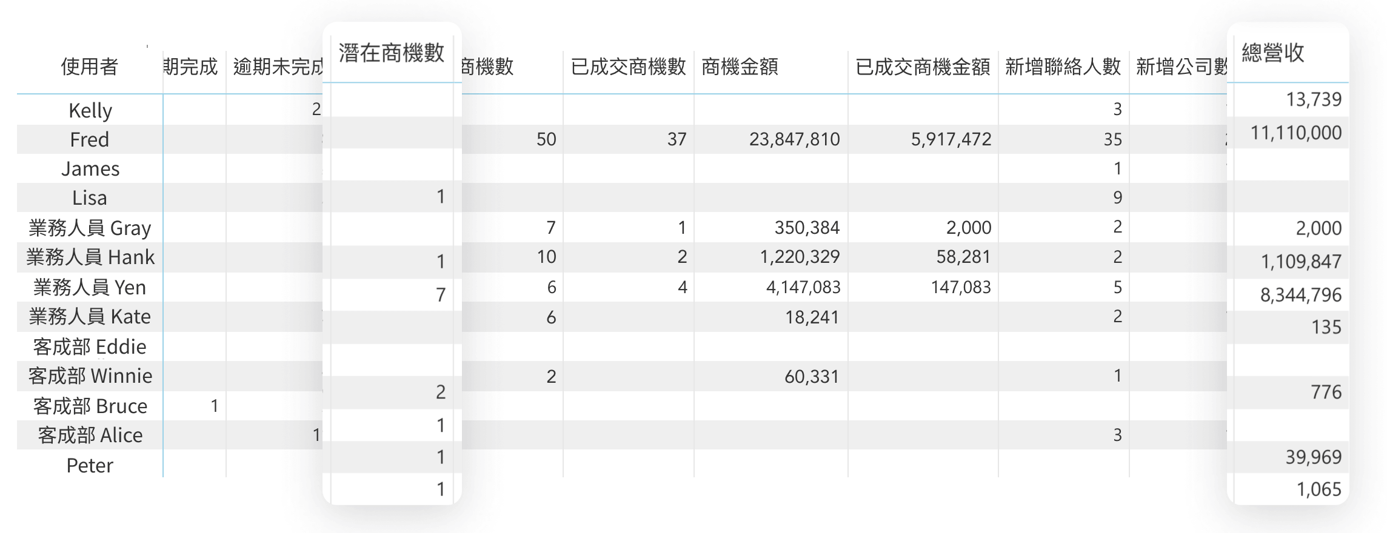Select the 業務人員 Yen row name
This screenshot has height=533, width=1387.
coord(90,287)
